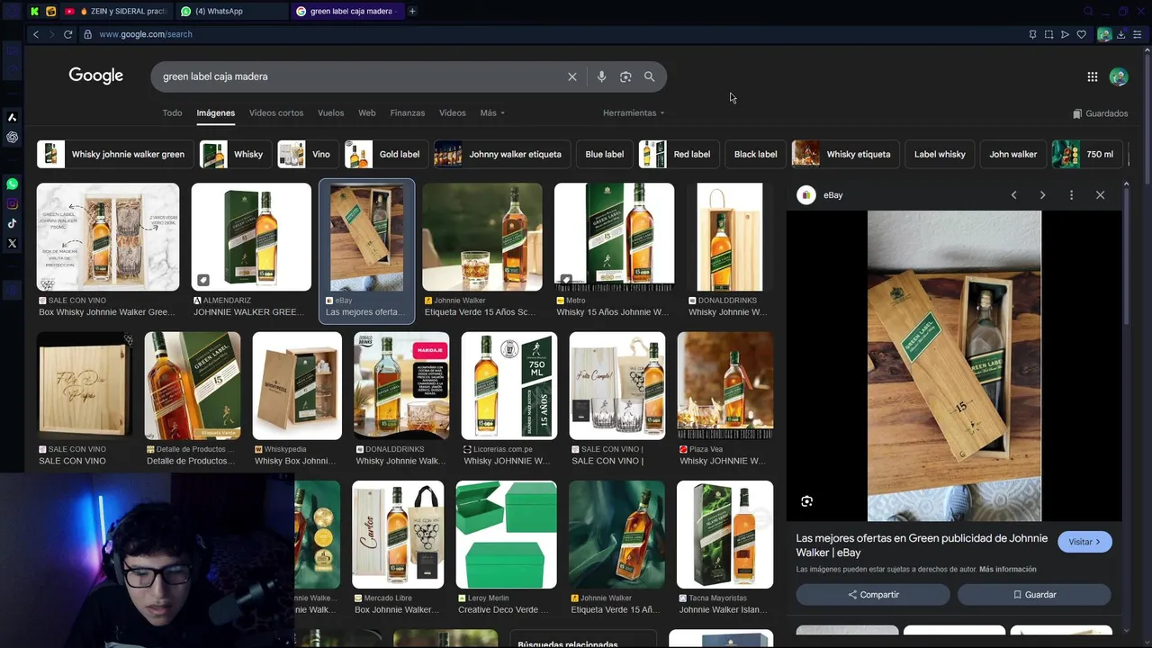Open Tacna Mayoristas Johnnie Walker Island thumbnail
Image resolution: width=1152 pixels, height=648 pixels.
[x=724, y=535]
